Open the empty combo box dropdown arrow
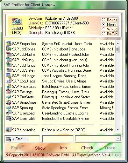This screenshot has height=163, width=128. click(x=118, y=139)
